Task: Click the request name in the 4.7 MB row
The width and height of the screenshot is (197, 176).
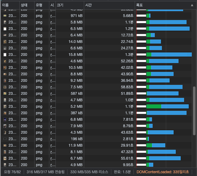Action: 12,100
